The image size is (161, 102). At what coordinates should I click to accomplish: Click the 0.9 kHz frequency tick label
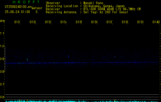click(2, 59)
